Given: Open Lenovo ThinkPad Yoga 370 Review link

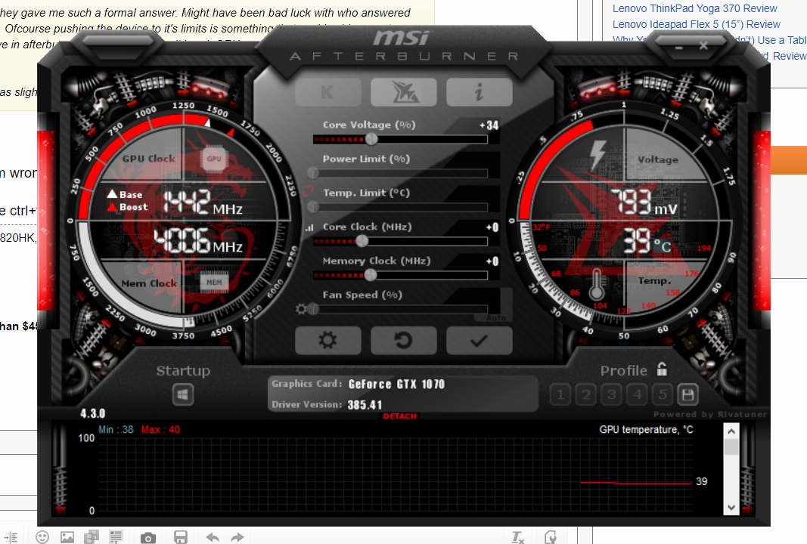Looking at the screenshot, I should [695, 8].
